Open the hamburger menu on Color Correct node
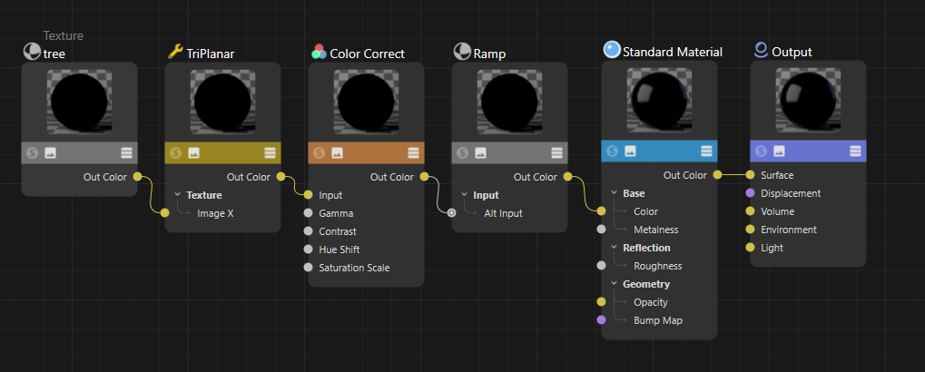Screen dimensions: 925x372 [x=413, y=152]
